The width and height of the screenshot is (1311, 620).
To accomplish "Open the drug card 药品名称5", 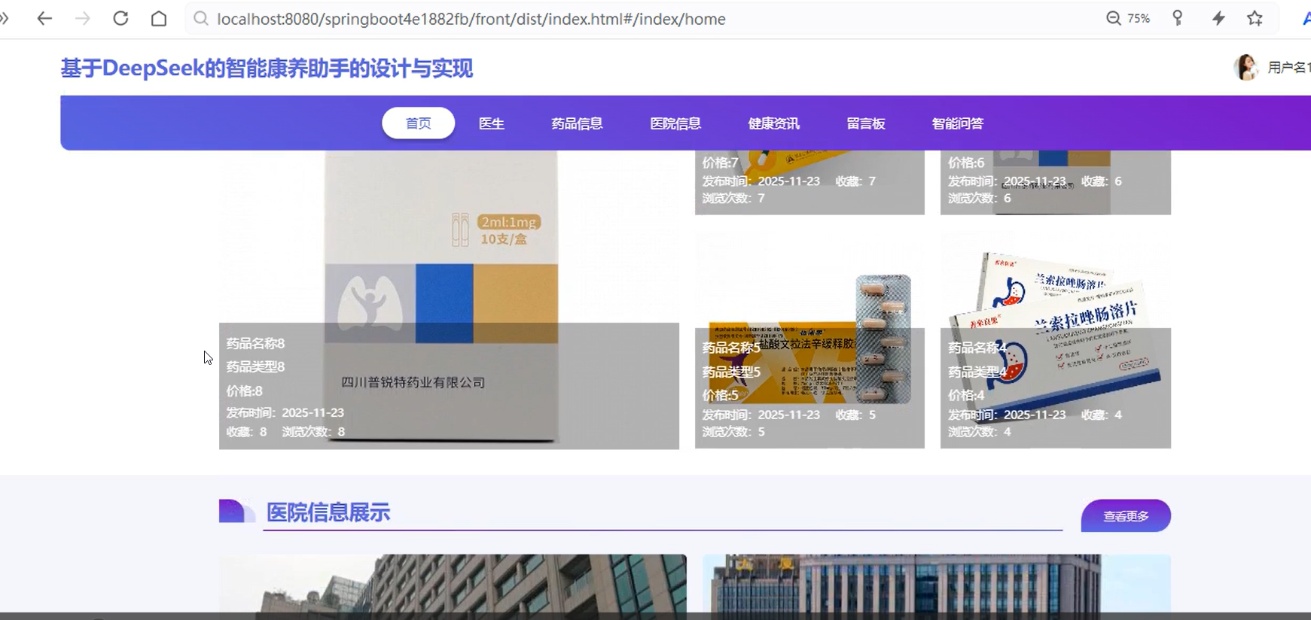I will [809, 340].
